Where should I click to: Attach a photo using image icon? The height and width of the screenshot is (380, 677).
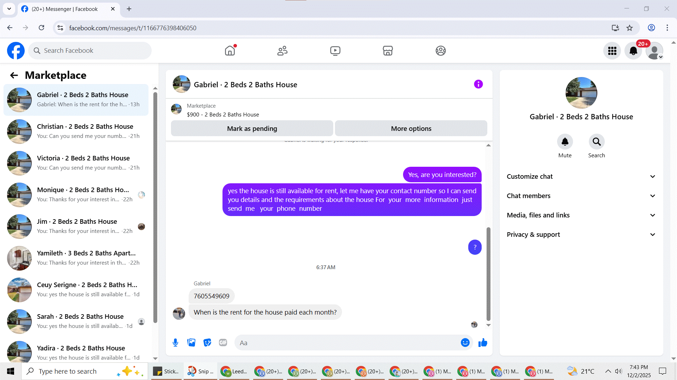pyautogui.click(x=191, y=343)
